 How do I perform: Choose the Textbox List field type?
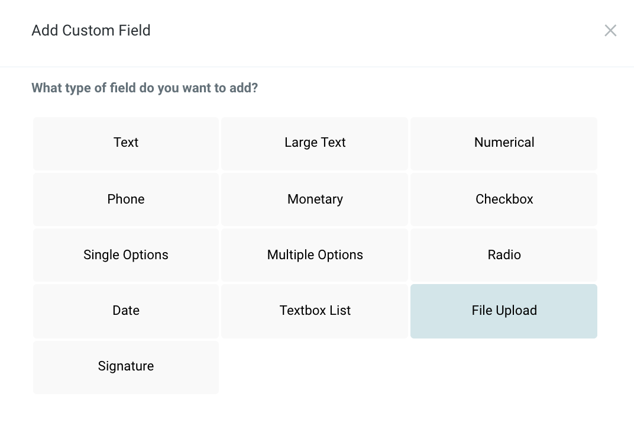(315, 311)
